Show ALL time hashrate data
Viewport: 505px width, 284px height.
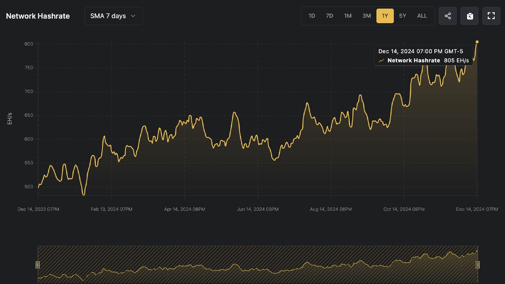coord(422,16)
